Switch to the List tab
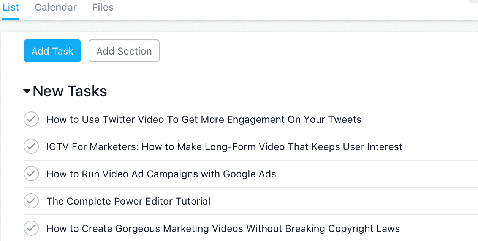Screen dimensions: 478x241 11,8
